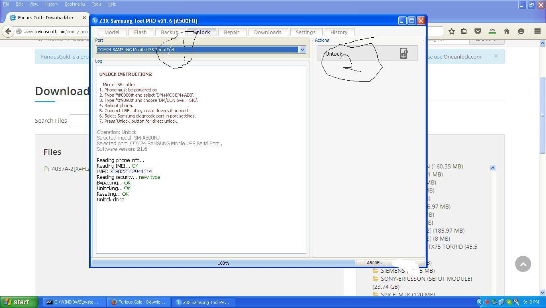Open the Repair tab
546x308 pixels.
232,32
